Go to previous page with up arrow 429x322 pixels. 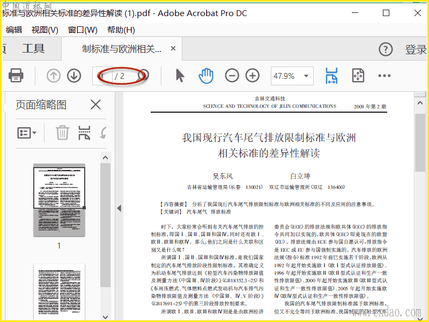[54, 76]
